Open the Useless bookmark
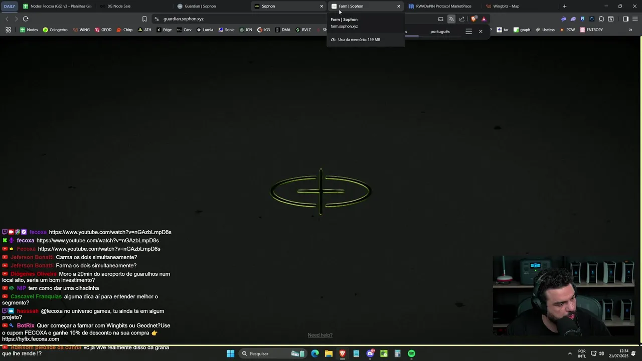Screen dimensions: 642x361 coord(545,30)
